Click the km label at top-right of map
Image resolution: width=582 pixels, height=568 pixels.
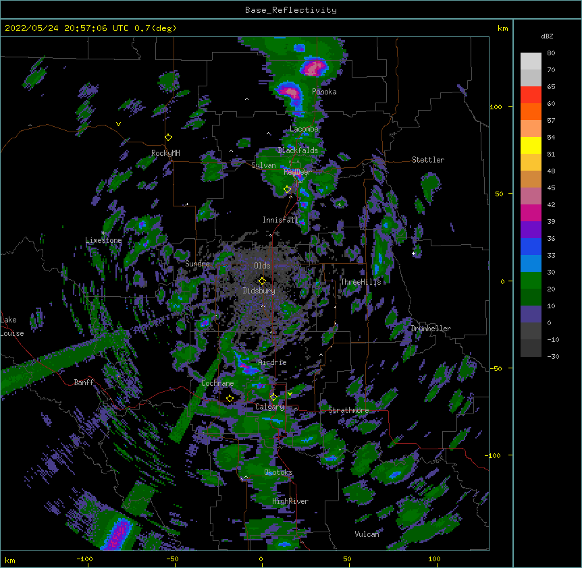click(503, 28)
